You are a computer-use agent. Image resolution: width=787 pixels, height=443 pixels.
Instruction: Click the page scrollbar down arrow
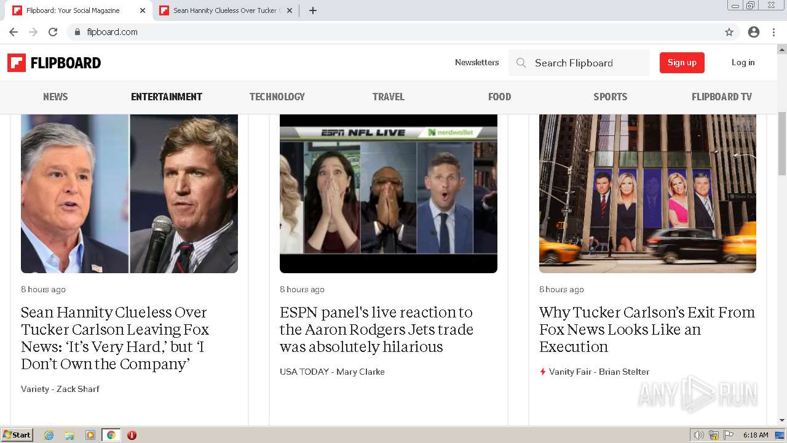tap(782, 420)
